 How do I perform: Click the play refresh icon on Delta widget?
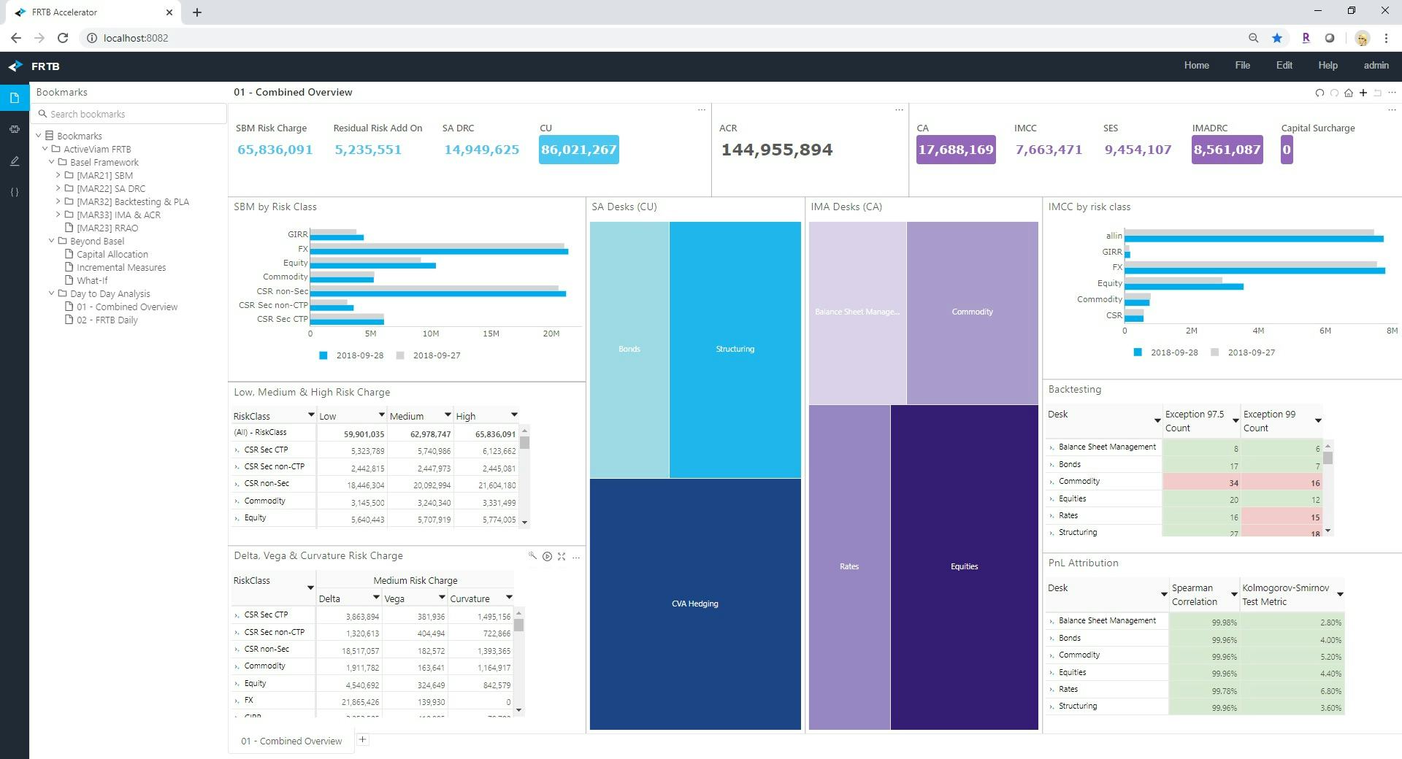(548, 556)
